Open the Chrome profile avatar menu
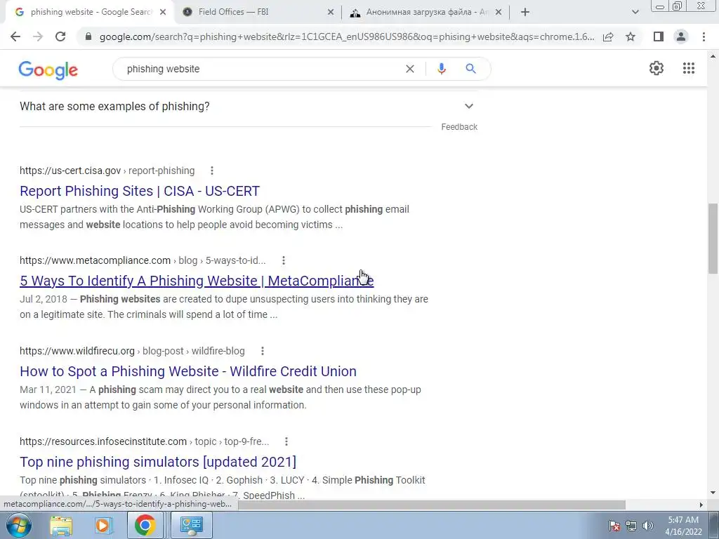The image size is (719, 539). tap(681, 36)
